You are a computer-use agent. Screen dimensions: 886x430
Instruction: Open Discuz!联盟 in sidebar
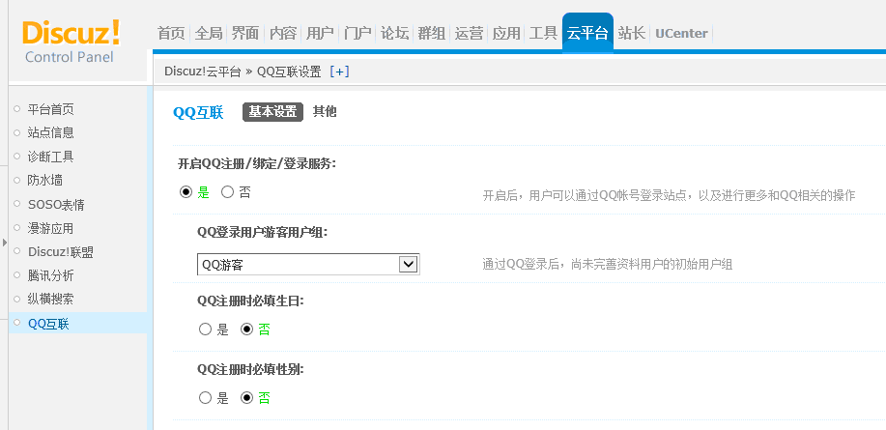coord(61,252)
